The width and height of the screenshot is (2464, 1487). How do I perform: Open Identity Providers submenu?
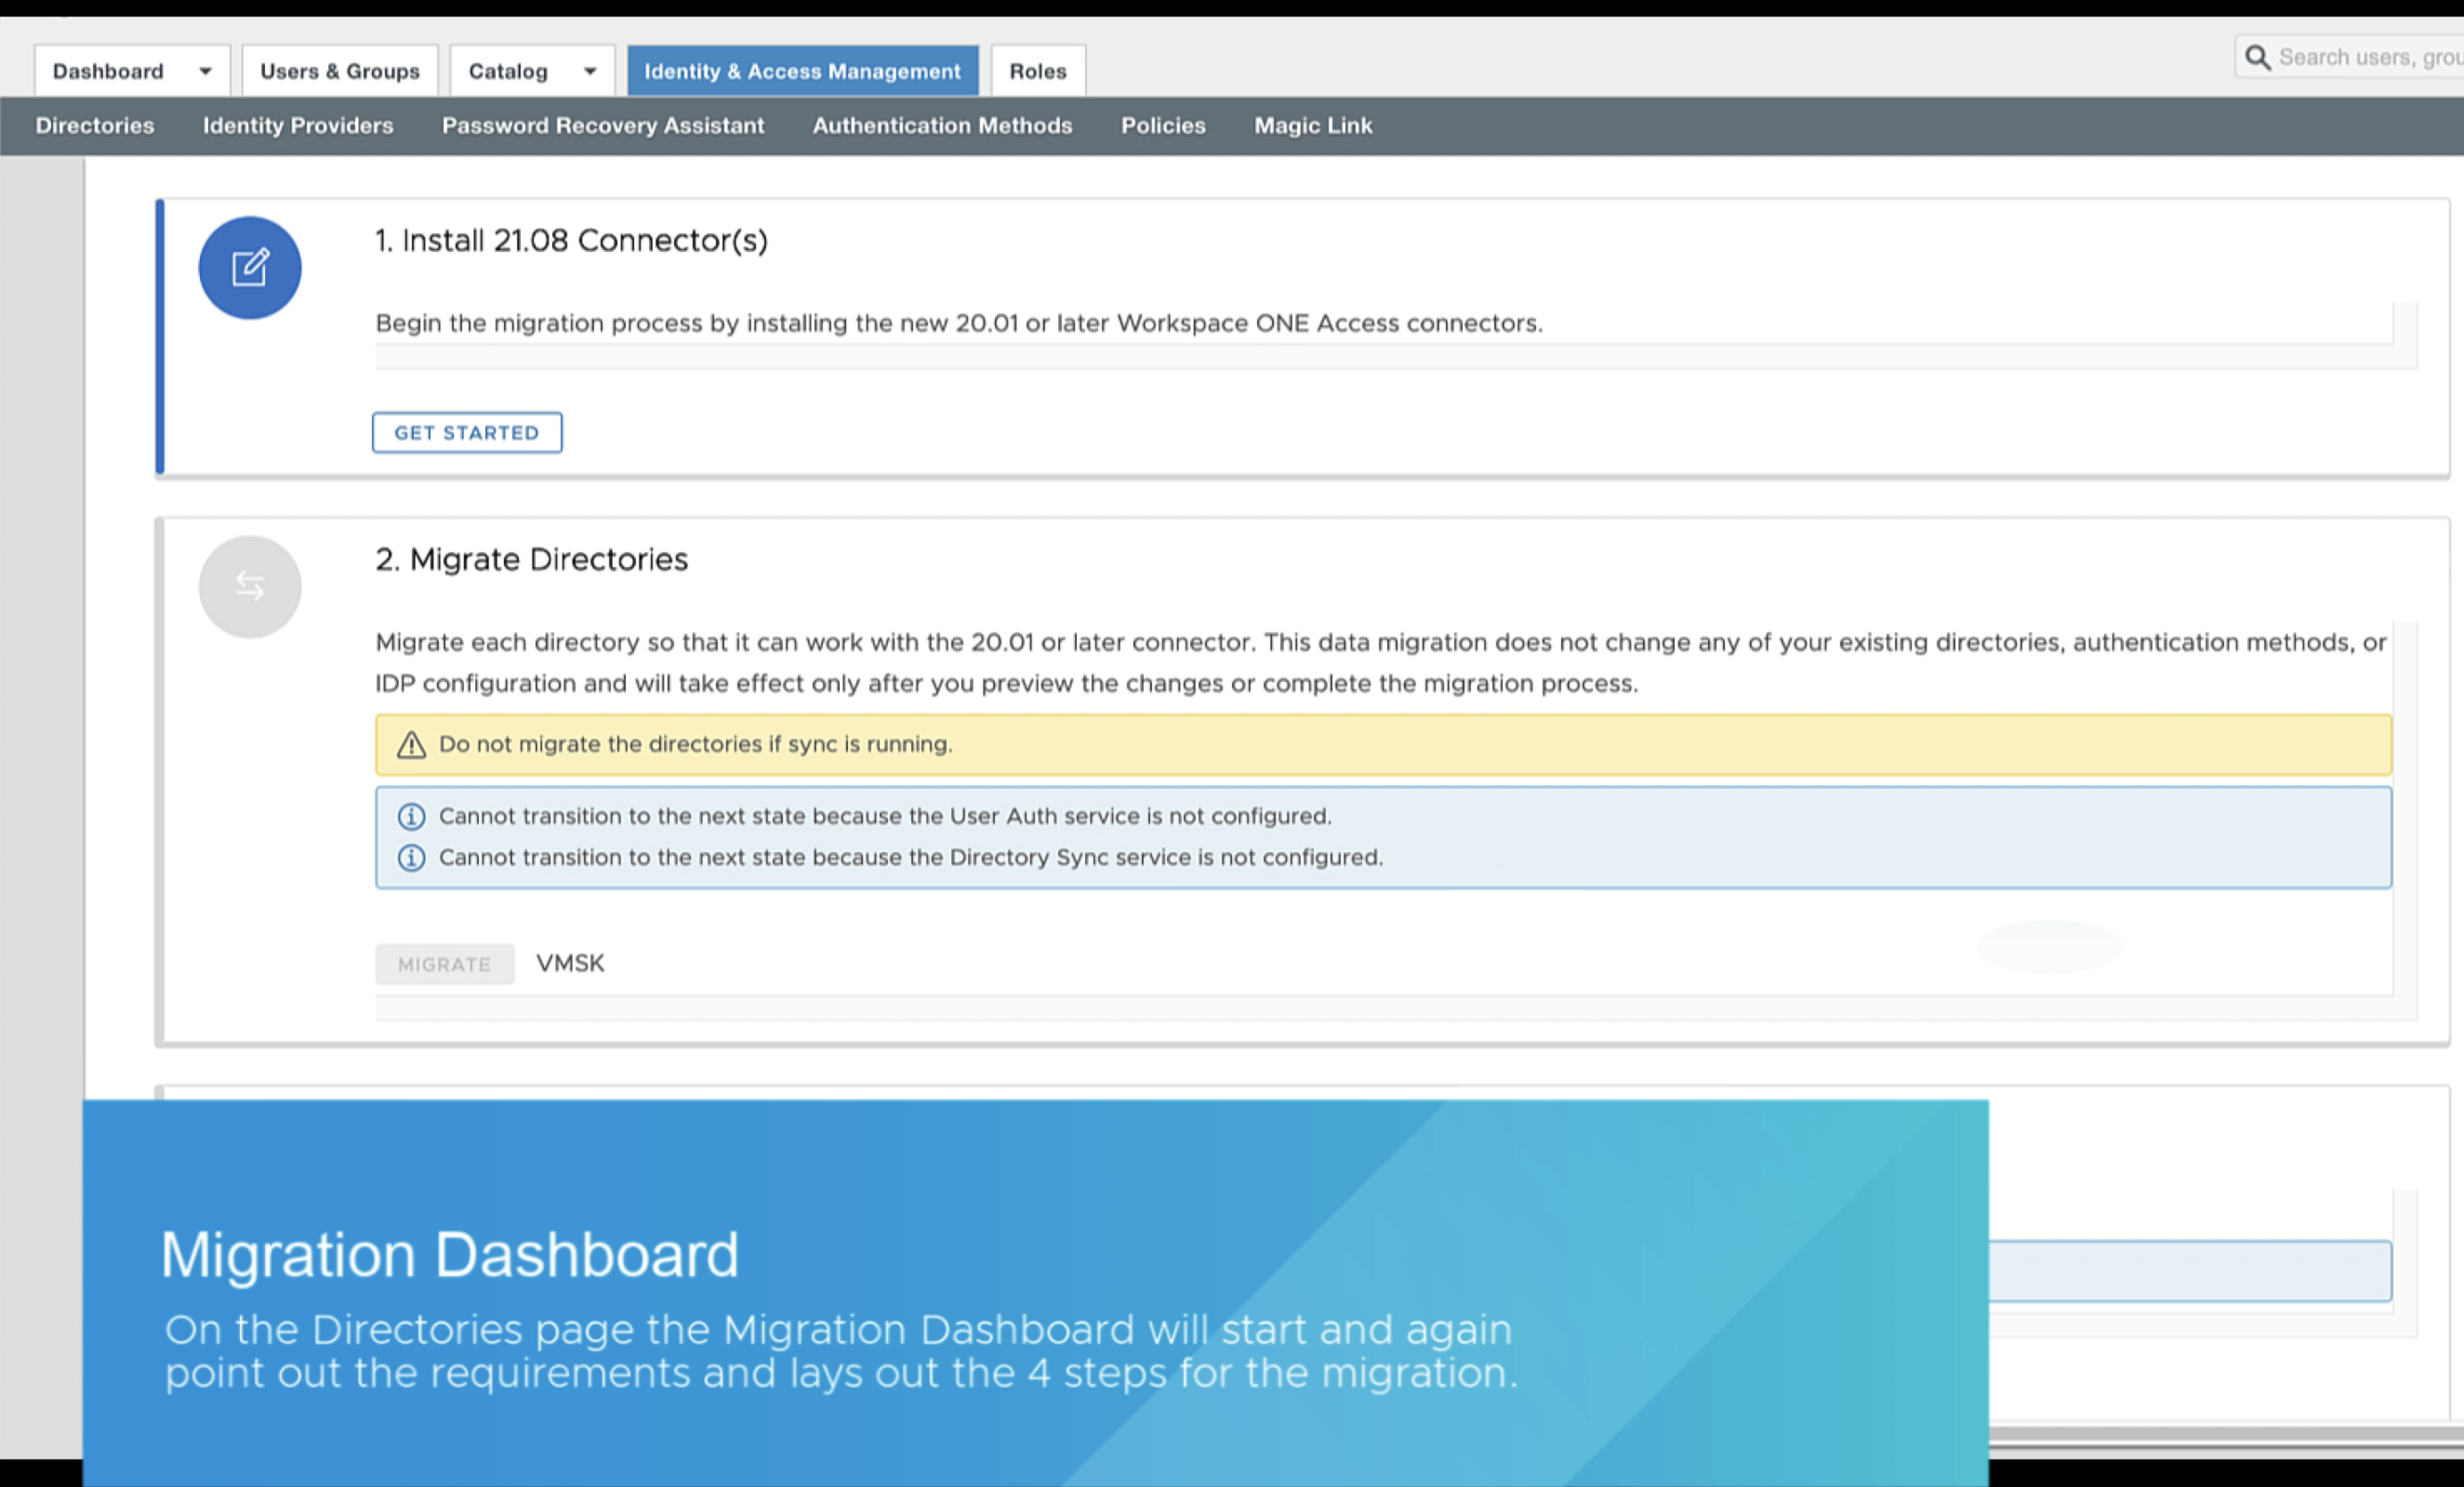click(298, 125)
